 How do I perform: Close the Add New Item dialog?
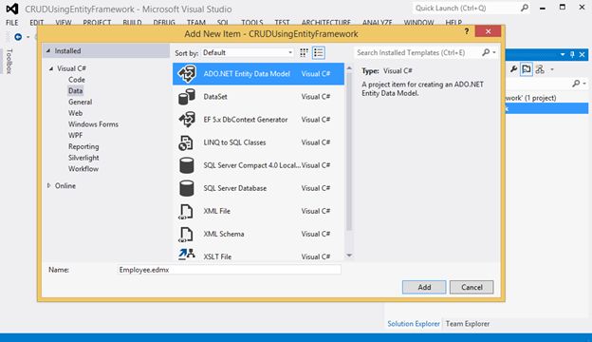pos(488,31)
